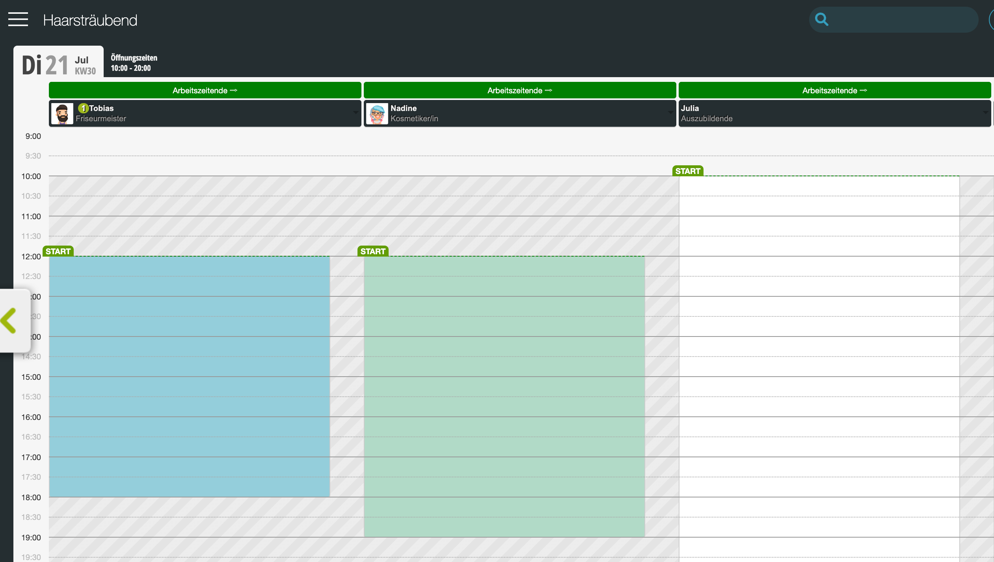Click Tobias's blue working-time block

coord(190,377)
